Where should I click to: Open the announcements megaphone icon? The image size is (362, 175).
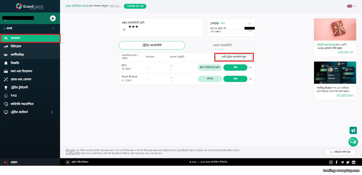point(353,130)
